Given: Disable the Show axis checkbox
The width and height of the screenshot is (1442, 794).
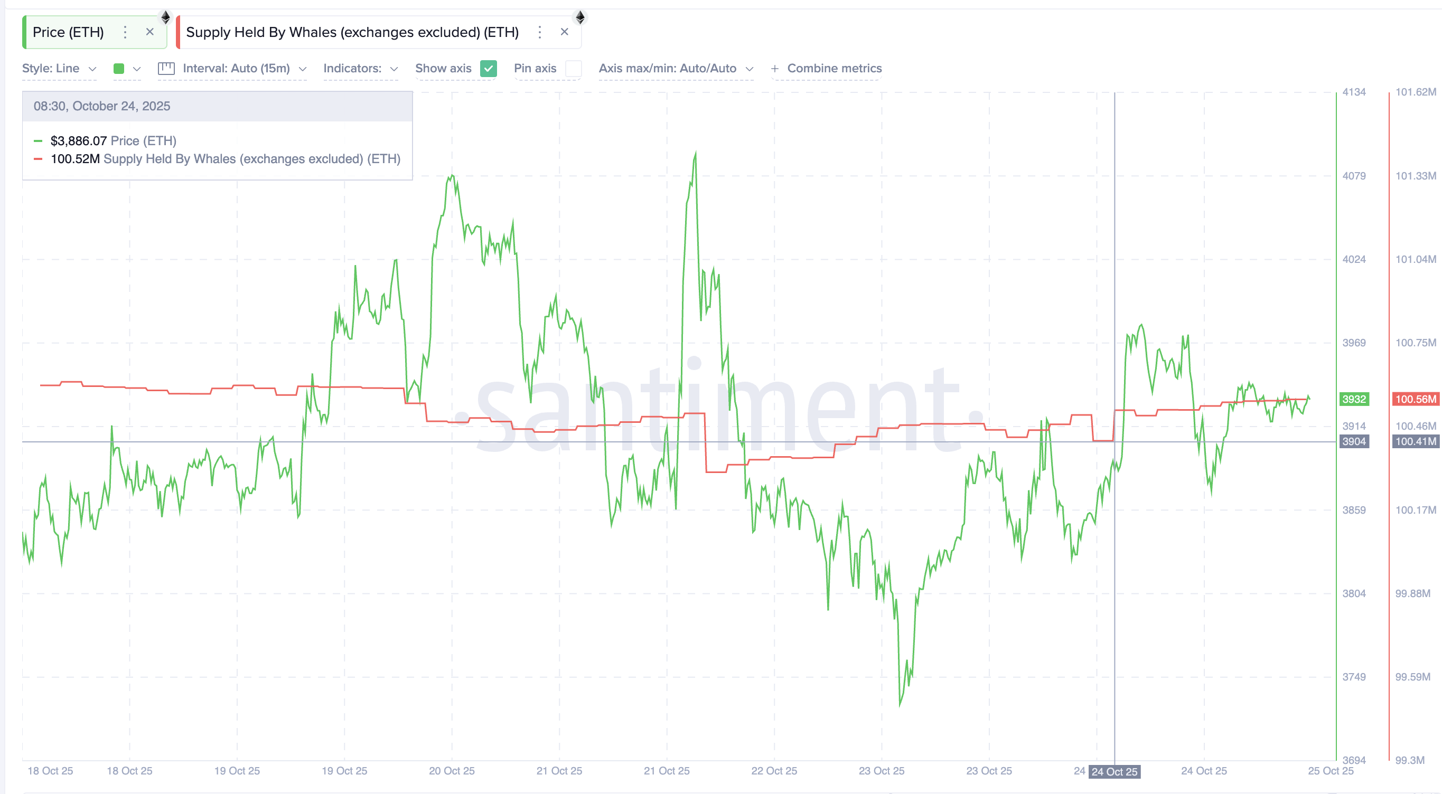Looking at the screenshot, I should (x=488, y=68).
